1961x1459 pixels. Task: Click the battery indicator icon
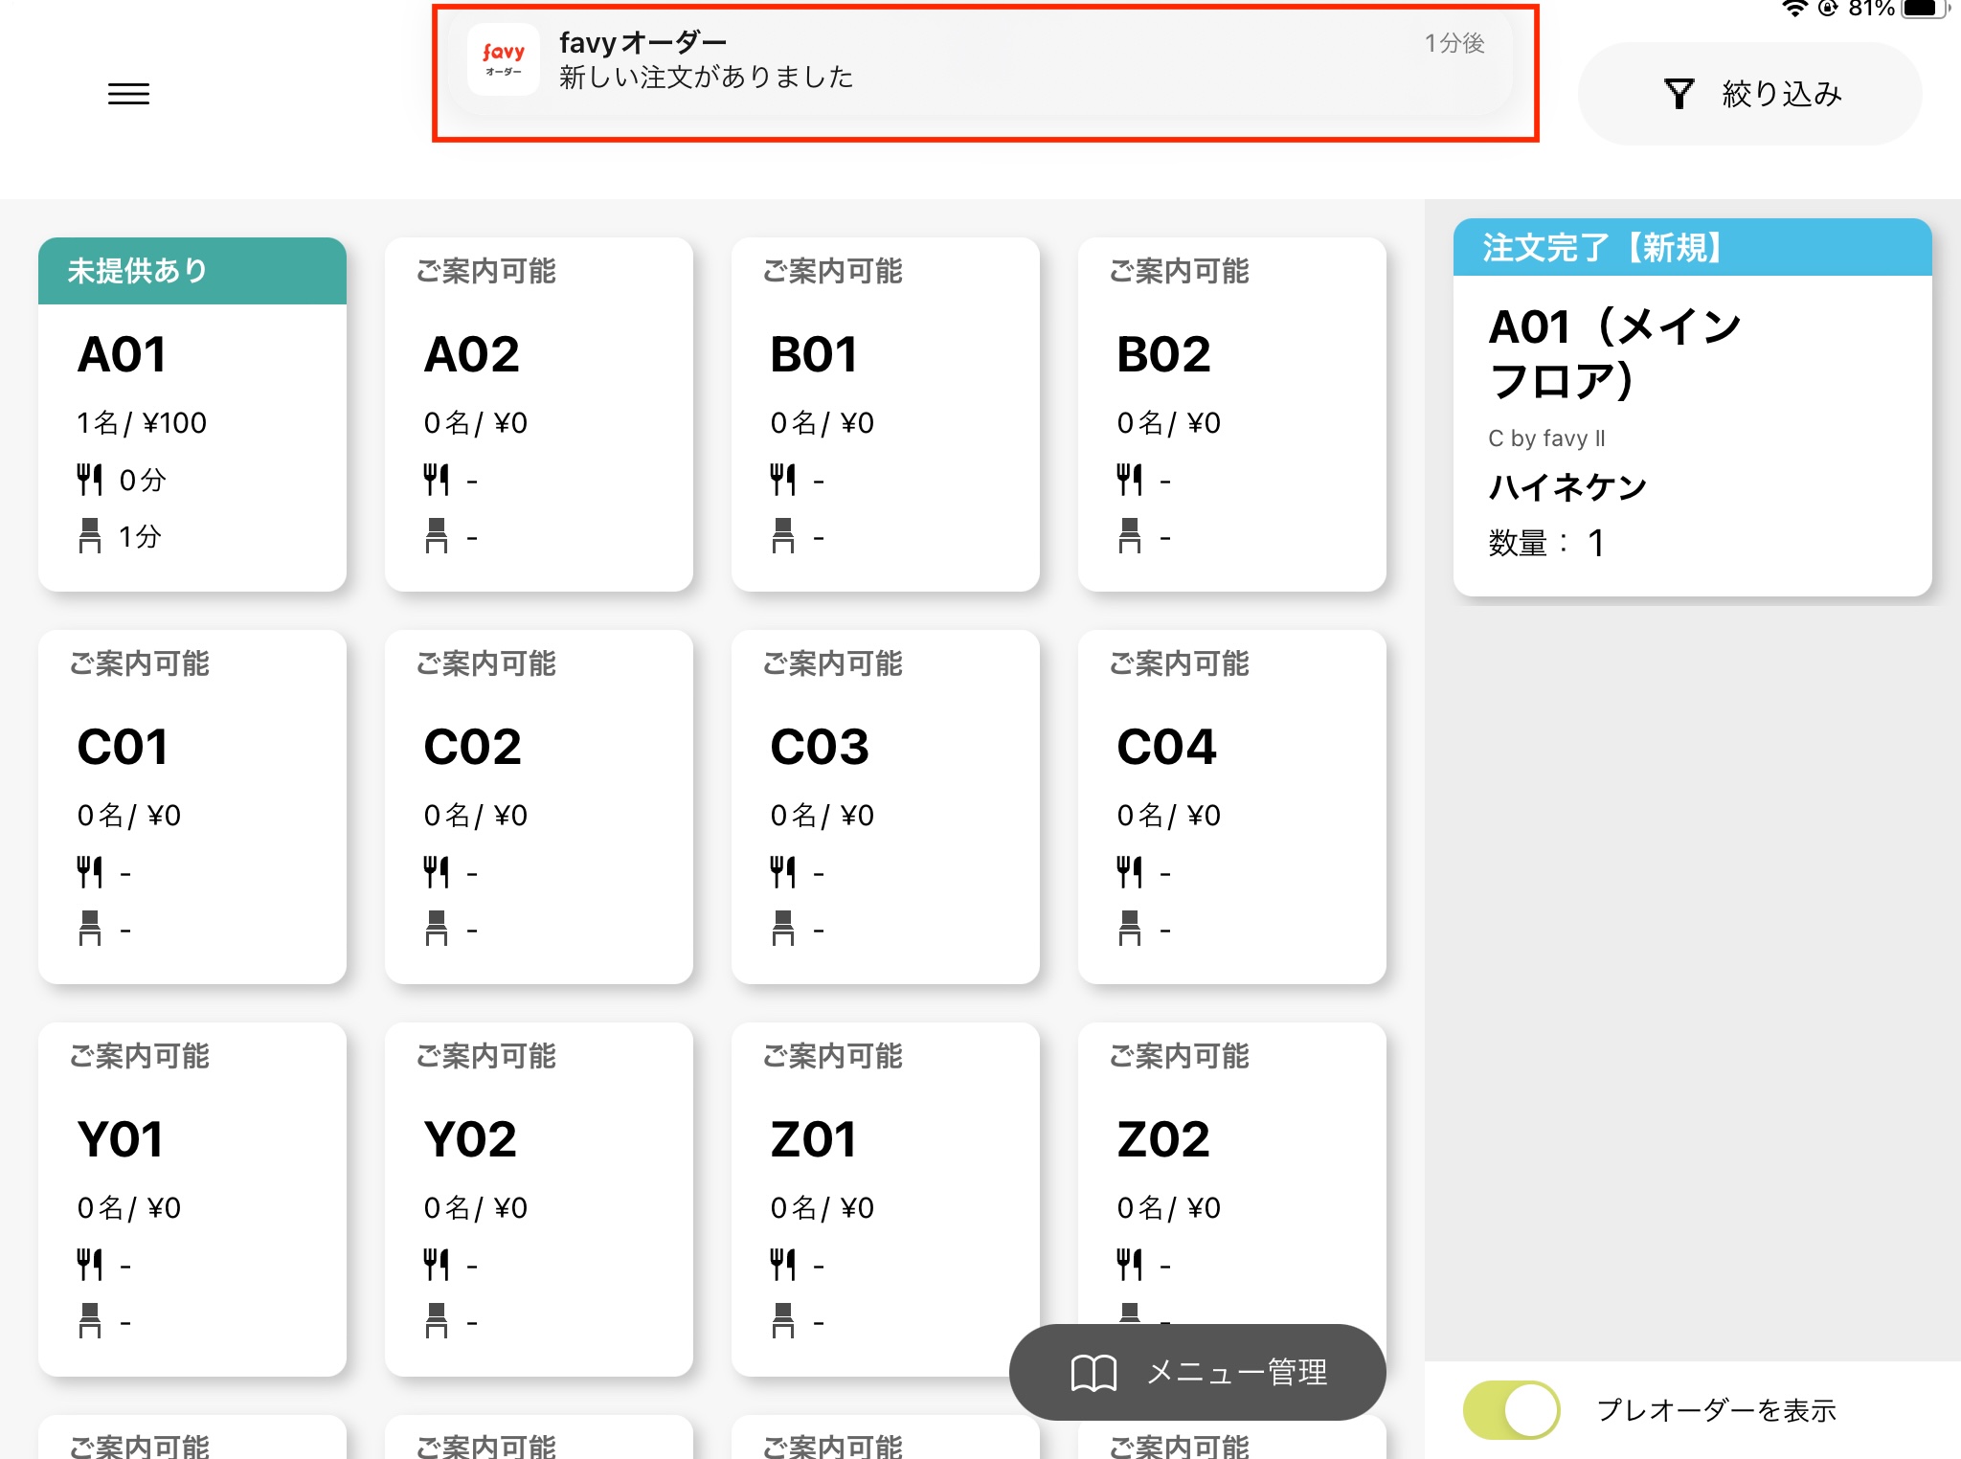(x=1923, y=9)
